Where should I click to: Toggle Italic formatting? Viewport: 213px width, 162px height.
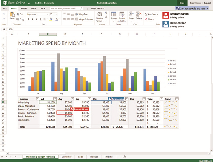[x=32, y=19]
